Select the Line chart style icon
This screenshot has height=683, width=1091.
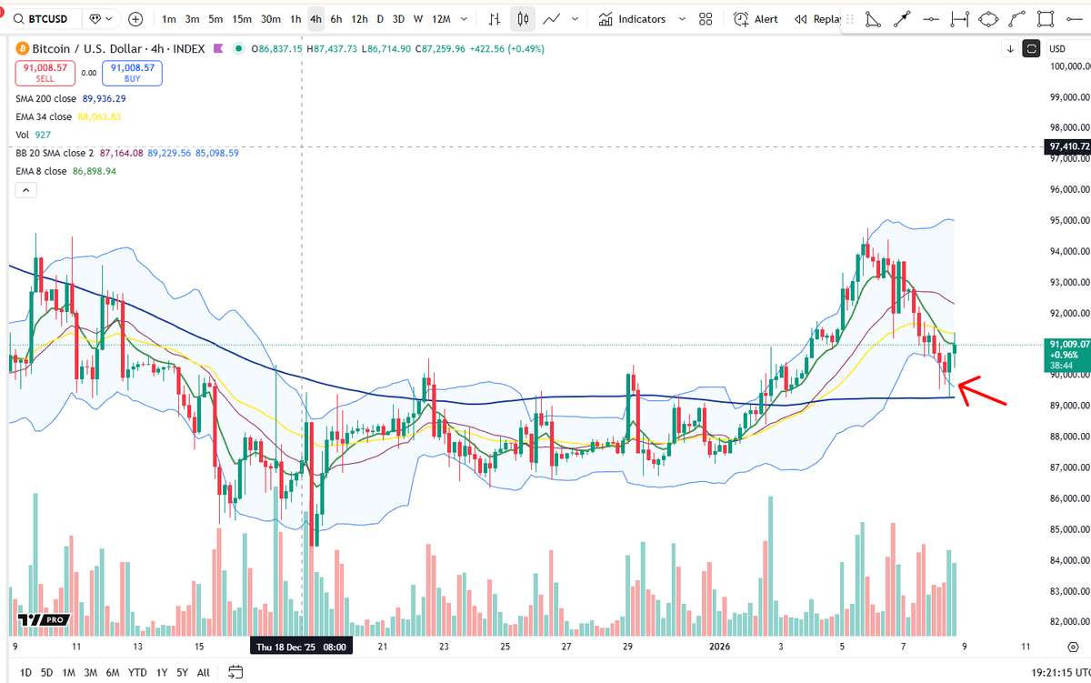coord(551,18)
